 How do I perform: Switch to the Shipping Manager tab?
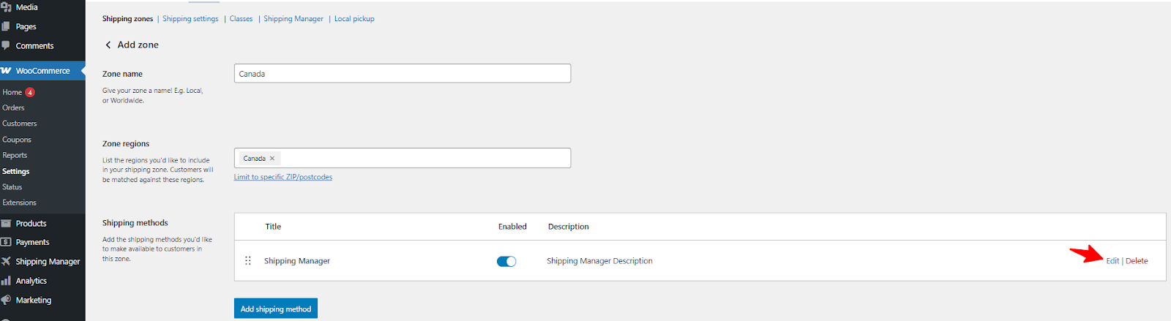point(293,19)
